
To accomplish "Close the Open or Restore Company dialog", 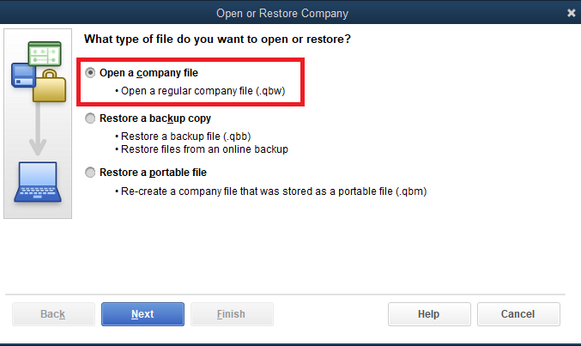I will [x=571, y=13].
